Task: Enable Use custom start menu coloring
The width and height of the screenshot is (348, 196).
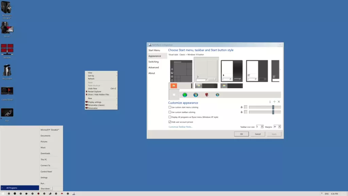Action: [170, 107]
